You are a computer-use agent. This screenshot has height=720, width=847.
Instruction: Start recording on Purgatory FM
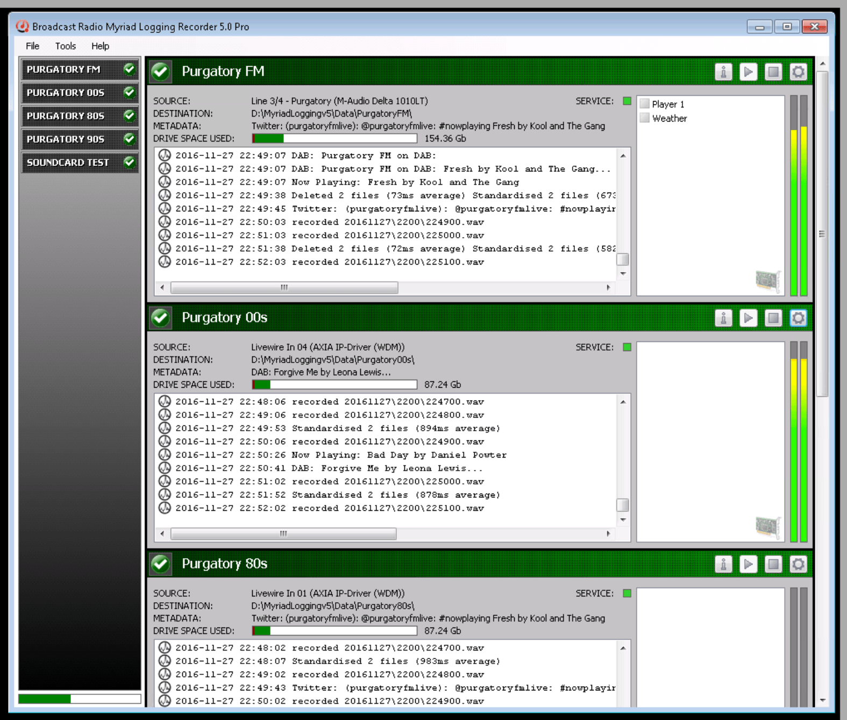[x=748, y=72]
